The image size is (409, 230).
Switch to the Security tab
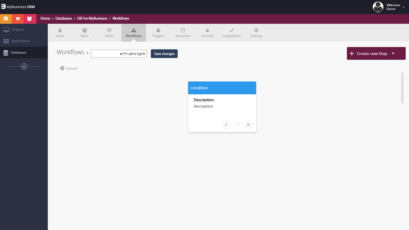point(207,33)
